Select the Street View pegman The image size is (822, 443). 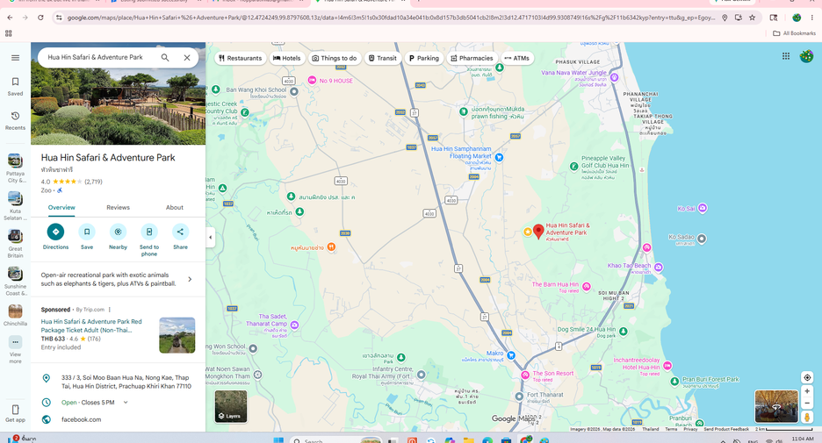pos(807,417)
